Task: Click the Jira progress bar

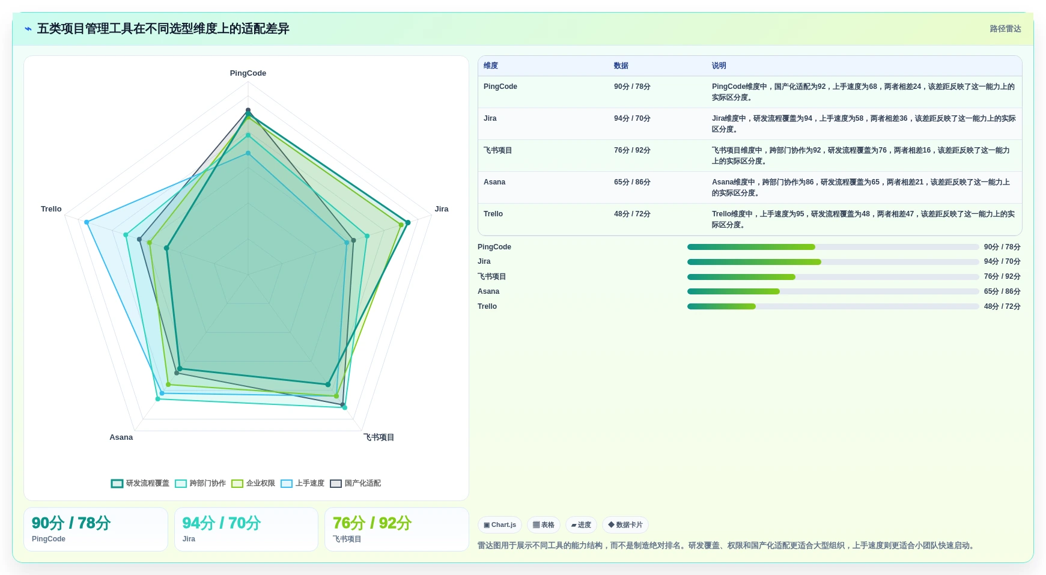Action: (833, 262)
